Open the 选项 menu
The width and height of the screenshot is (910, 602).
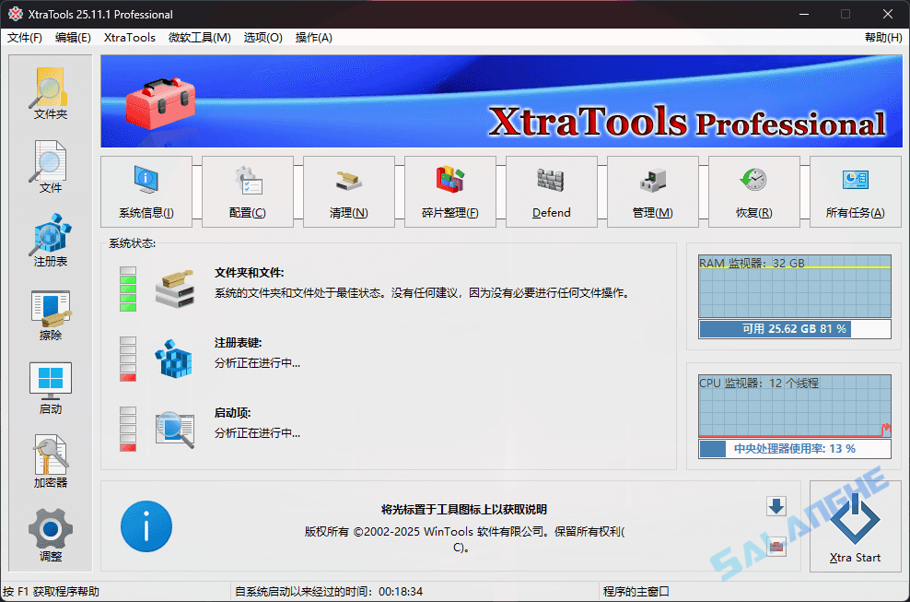click(x=264, y=38)
